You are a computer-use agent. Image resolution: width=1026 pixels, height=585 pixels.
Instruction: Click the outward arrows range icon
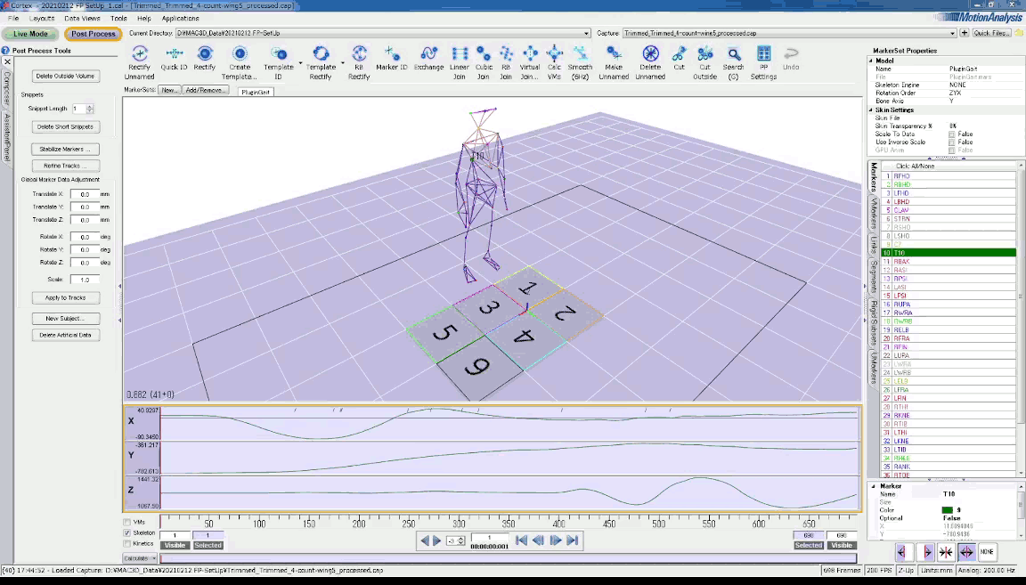pyautogui.click(x=966, y=552)
